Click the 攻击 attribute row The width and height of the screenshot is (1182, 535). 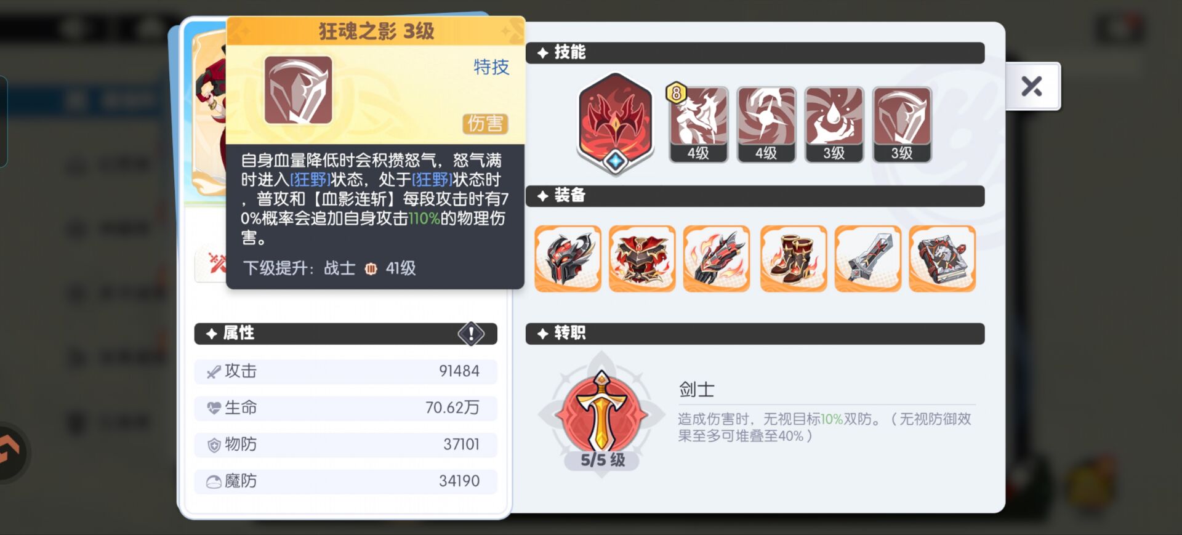[345, 371]
